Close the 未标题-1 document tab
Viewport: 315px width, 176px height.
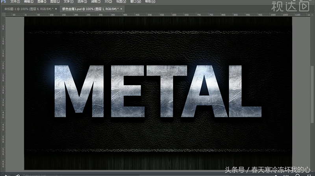56,8
